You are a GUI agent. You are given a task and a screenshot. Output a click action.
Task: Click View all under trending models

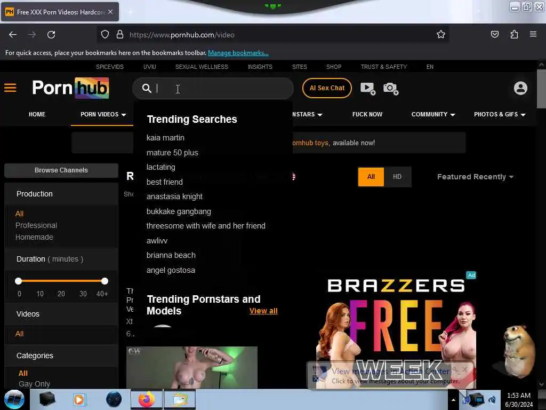(x=263, y=311)
